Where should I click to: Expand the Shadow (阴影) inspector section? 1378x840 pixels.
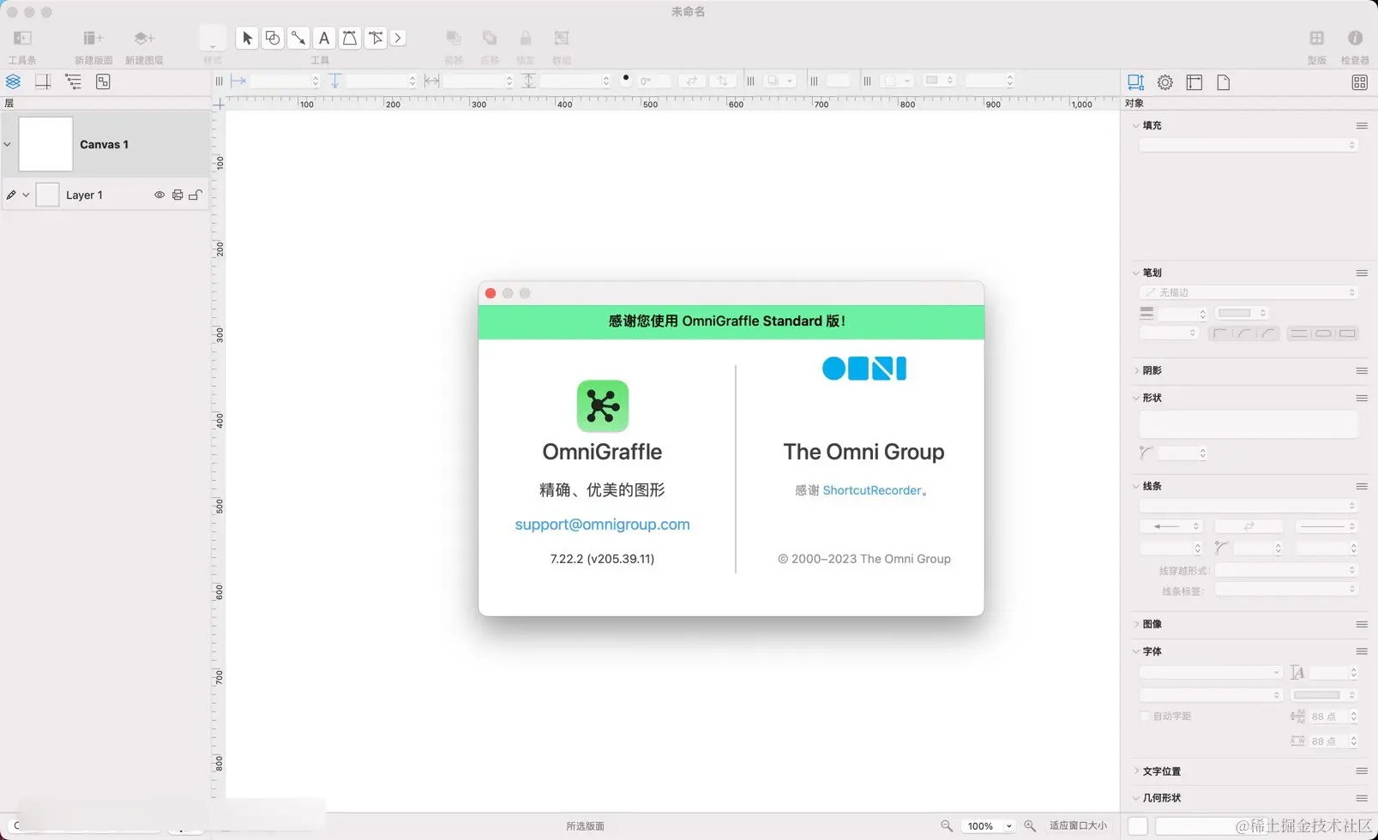click(1136, 370)
